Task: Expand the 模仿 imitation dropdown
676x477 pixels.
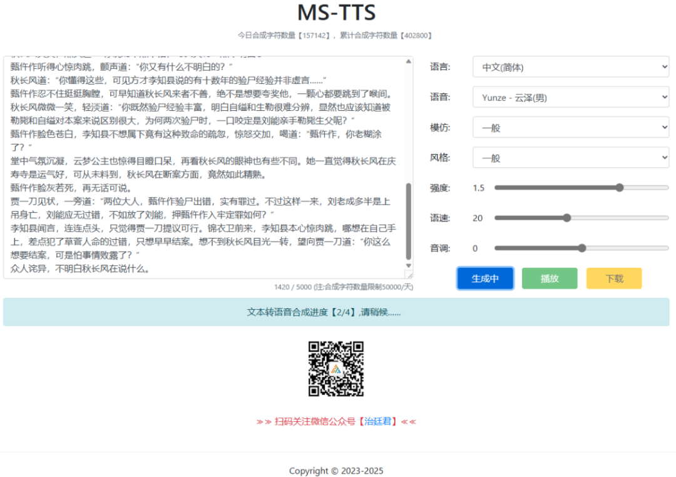Action: click(570, 127)
